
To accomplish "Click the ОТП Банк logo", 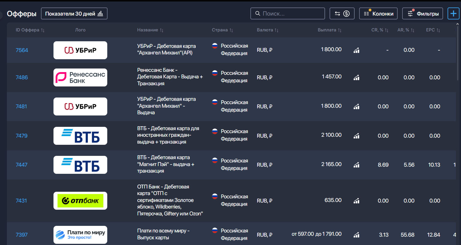I will [x=80, y=201].
